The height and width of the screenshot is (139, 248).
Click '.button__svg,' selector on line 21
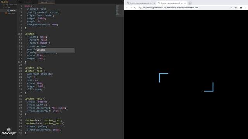[x=33, y=68]
